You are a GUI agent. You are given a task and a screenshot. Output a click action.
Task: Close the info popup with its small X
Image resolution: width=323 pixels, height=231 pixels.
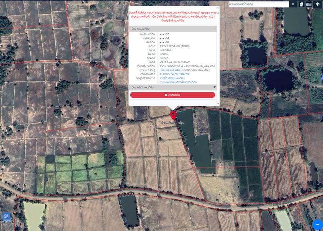(x=217, y=8)
